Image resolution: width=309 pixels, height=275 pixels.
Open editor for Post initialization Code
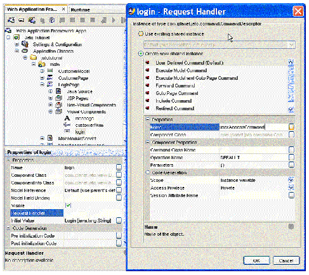[119, 243]
